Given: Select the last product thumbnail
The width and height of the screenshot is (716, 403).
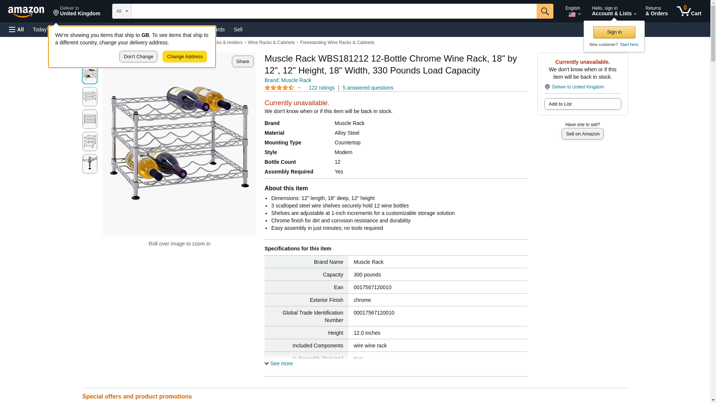Looking at the screenshot, I should tap(90, 164).
